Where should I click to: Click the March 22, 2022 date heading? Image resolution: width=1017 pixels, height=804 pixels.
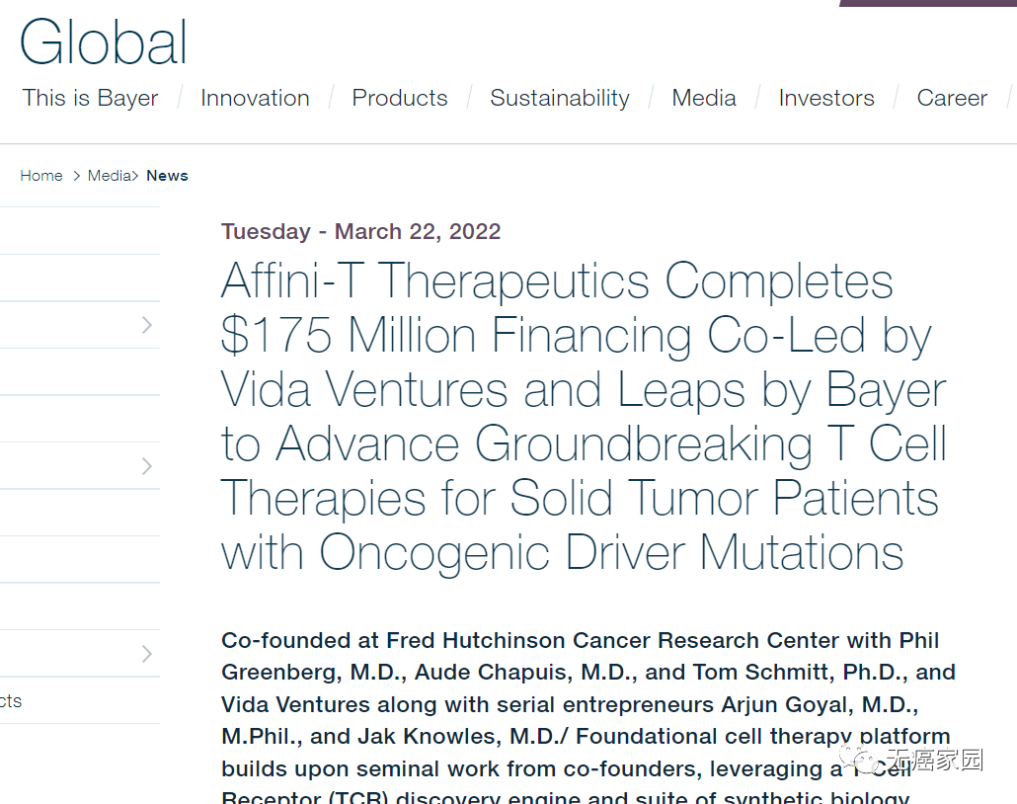click(x=360, y=231)
